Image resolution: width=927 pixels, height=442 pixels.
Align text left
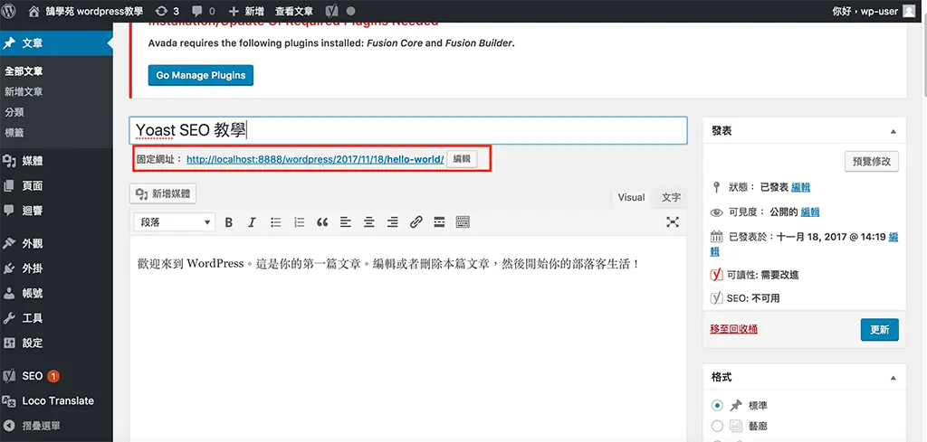pyautogui.click(x=346, y=221)
